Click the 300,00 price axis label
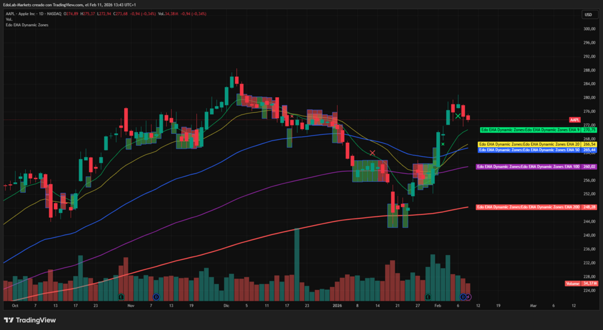 [589, 29]
